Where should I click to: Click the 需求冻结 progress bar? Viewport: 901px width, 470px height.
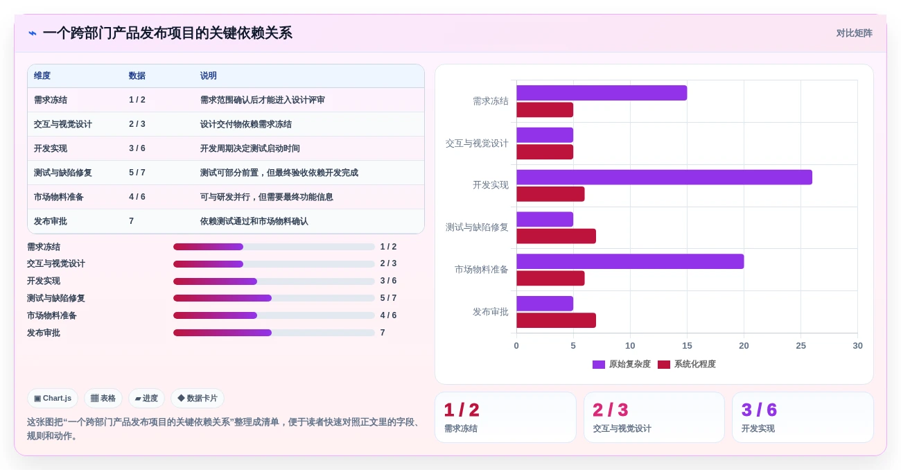coord(274,247)
